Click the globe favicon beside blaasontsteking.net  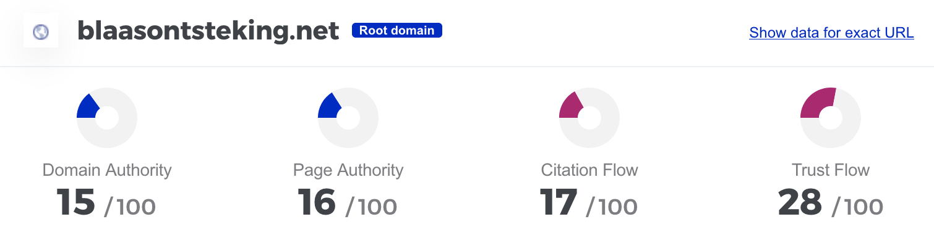41,31
